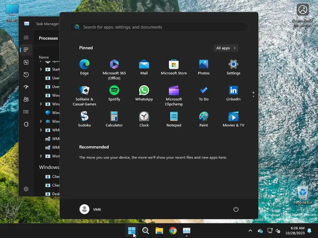The height and width of the screenshot is (238, 318).
Task: Click the network tray icon
Action: pos(270,231)
